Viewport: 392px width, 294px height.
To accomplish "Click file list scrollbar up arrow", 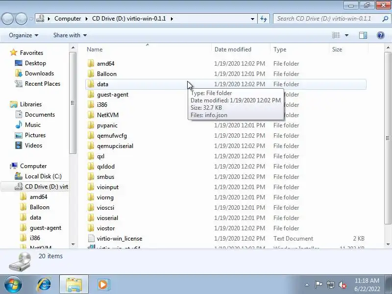I will point(388,48).
